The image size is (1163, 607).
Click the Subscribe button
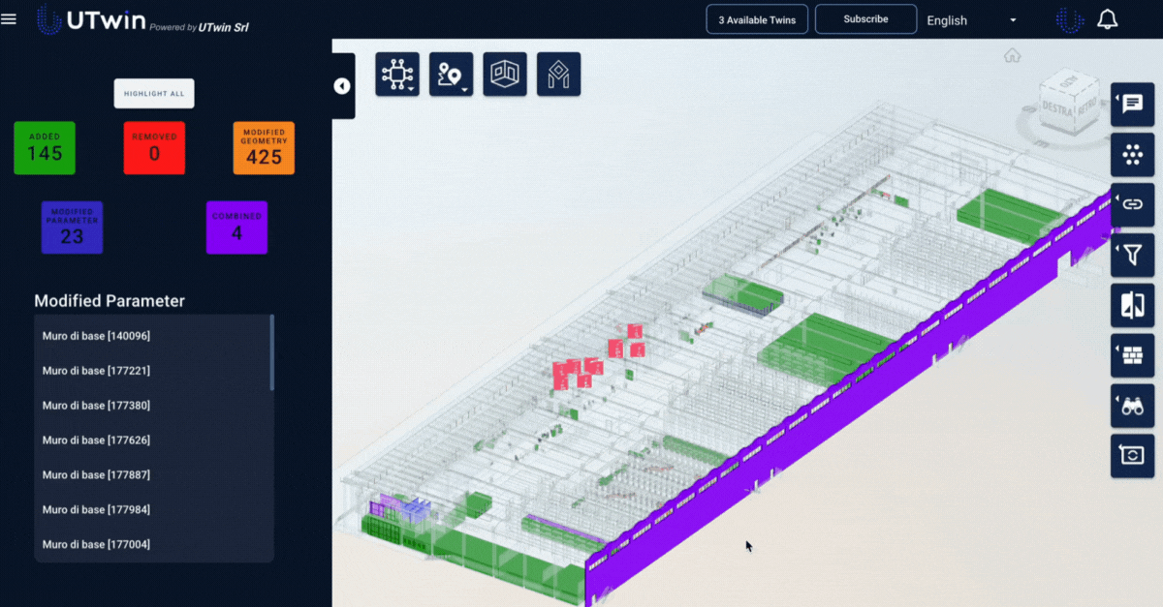click(x=865, y=19)
